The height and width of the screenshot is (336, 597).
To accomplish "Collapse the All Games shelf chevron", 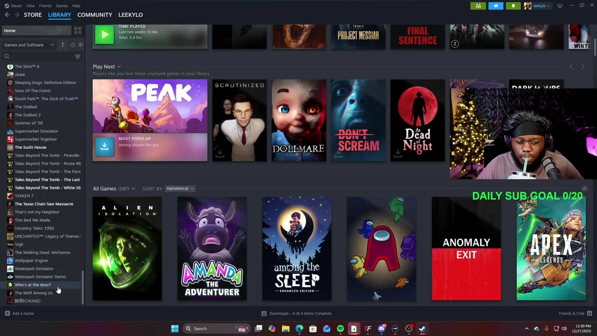I will tap(584, 188).
